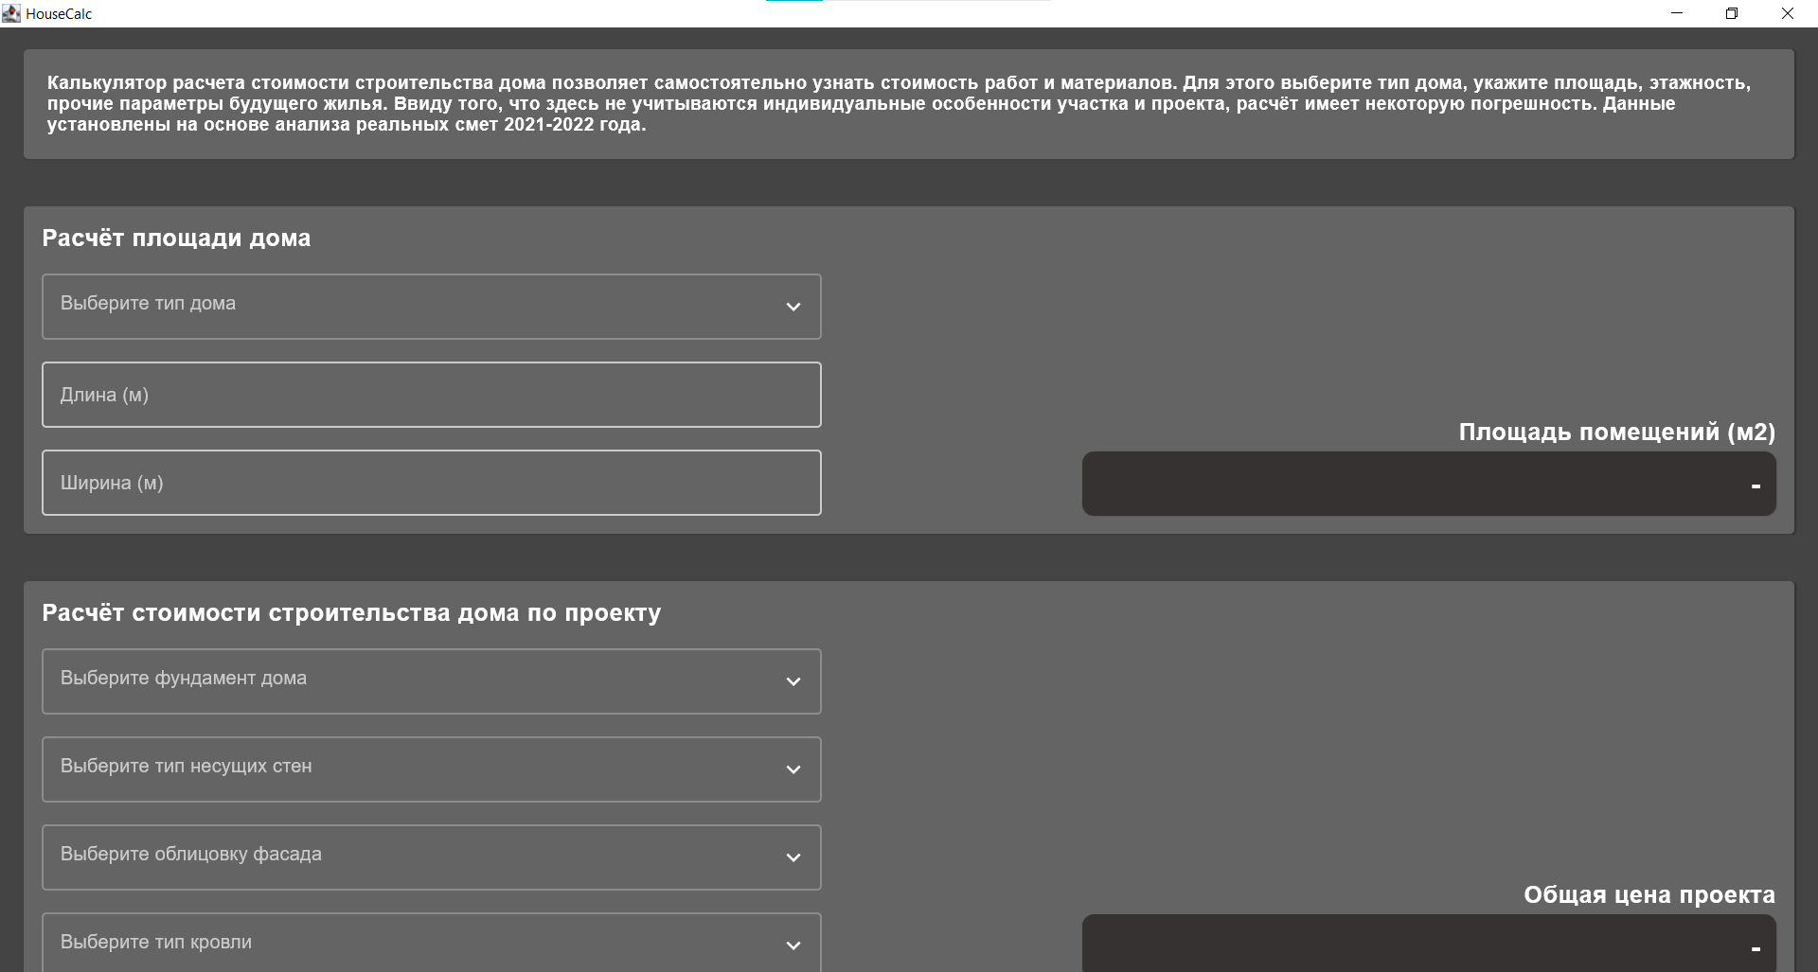Click the "Расчёт площади дома" section header
This screenshot has width=1818, height=972.
tap(175, 238)
